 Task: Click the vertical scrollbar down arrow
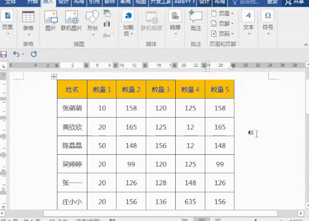click(x=307, y=205)
